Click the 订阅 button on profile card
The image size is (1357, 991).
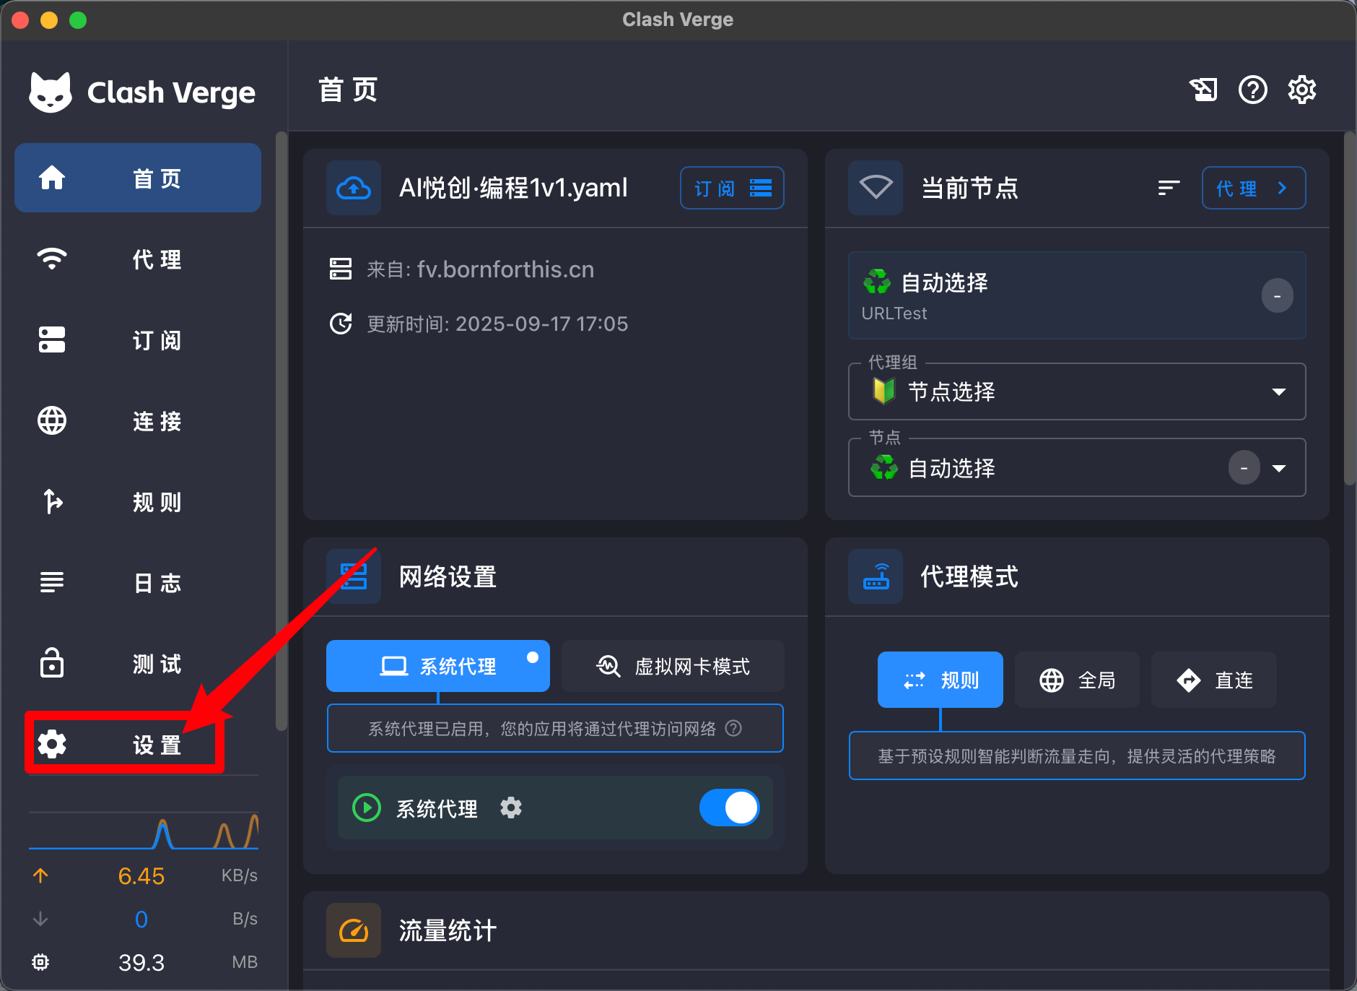(732, 188)
